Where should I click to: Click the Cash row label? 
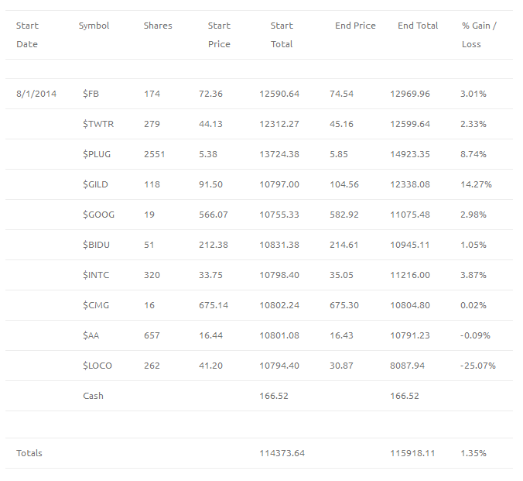tap(93, 396)
